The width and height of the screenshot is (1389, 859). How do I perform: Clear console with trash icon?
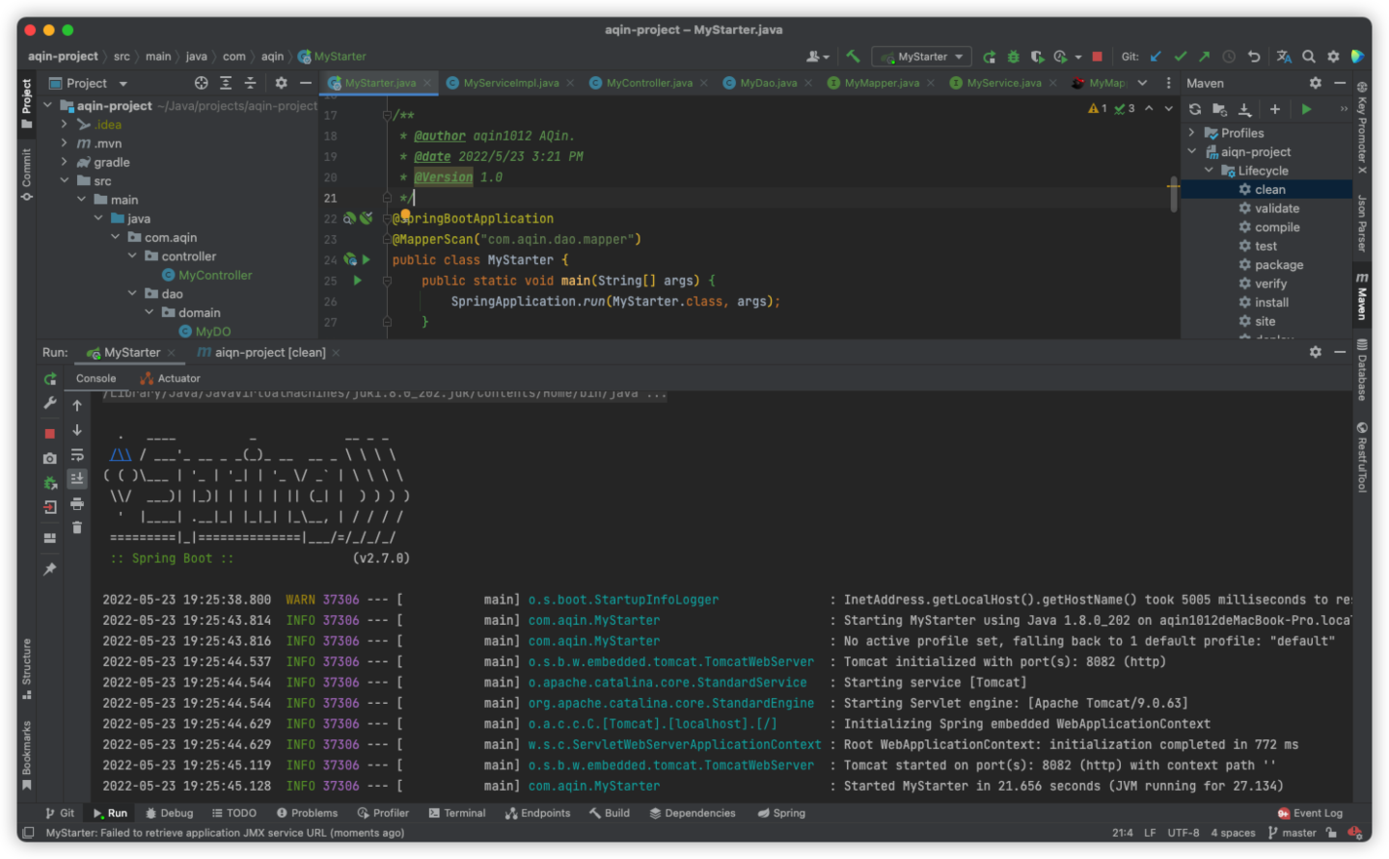pos(77,527)
